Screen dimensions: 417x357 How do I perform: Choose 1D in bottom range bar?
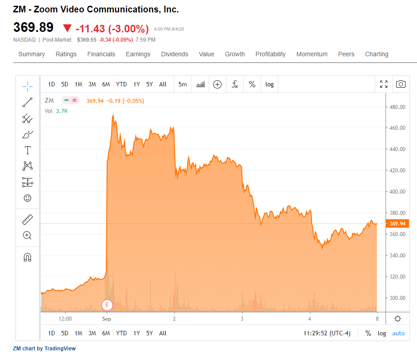(51, 334)
